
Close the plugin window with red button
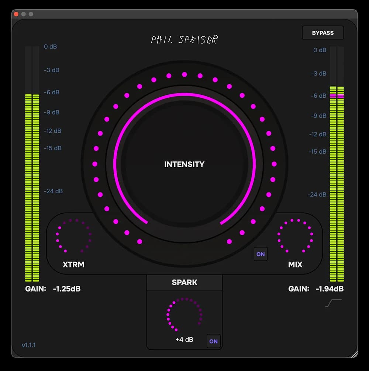(16, 14)
